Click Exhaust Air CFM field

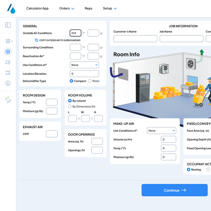click(x=52, y=134)
